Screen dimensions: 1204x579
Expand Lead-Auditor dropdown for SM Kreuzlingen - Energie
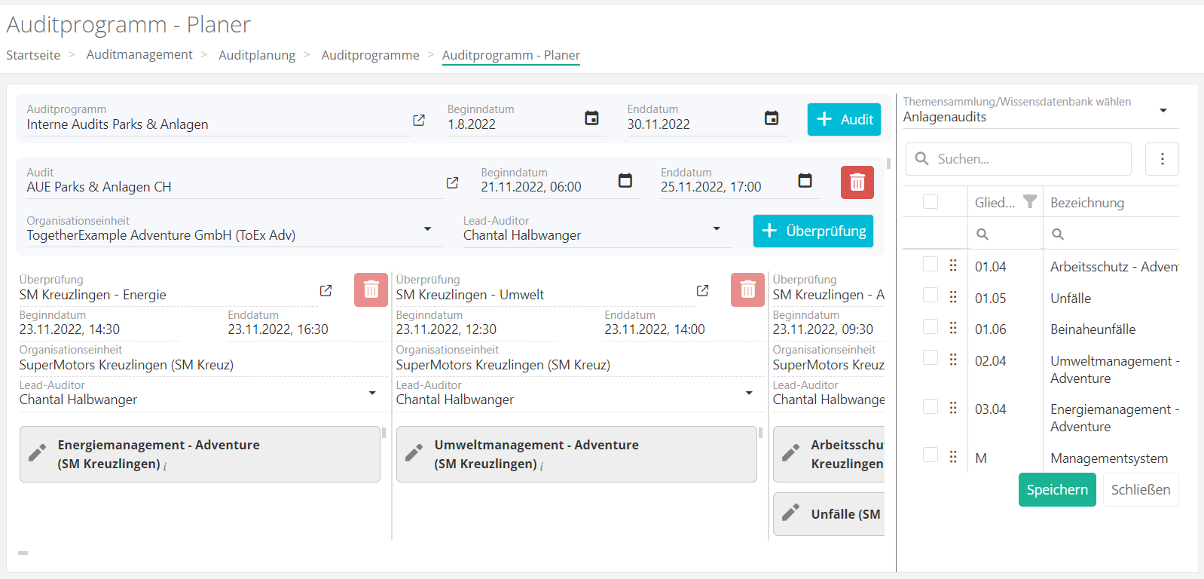point(372,393)
